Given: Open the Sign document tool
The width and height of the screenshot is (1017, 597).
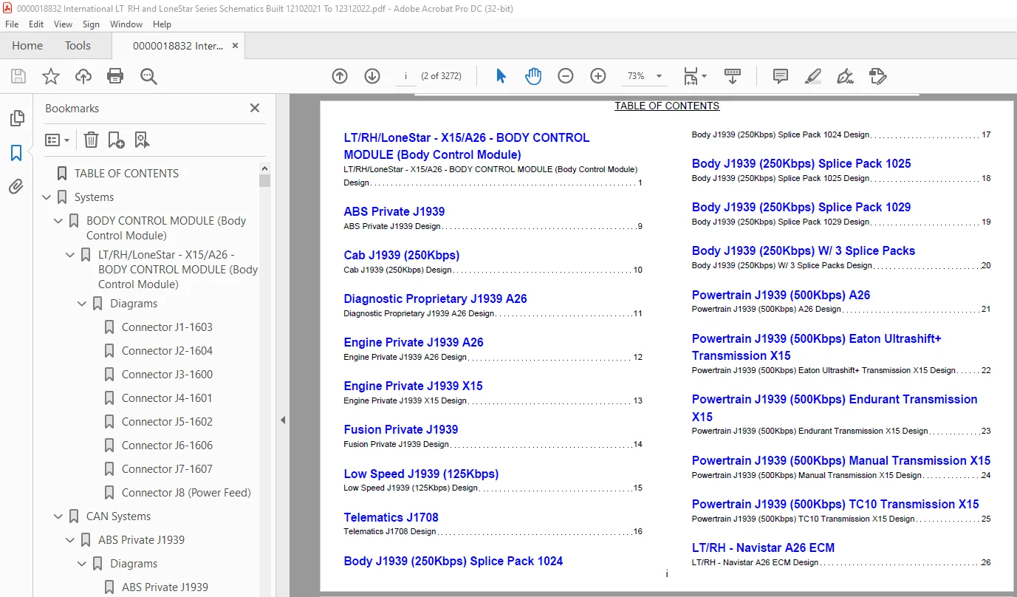Looking at the screenshot, I should click(x=845, y=76).
